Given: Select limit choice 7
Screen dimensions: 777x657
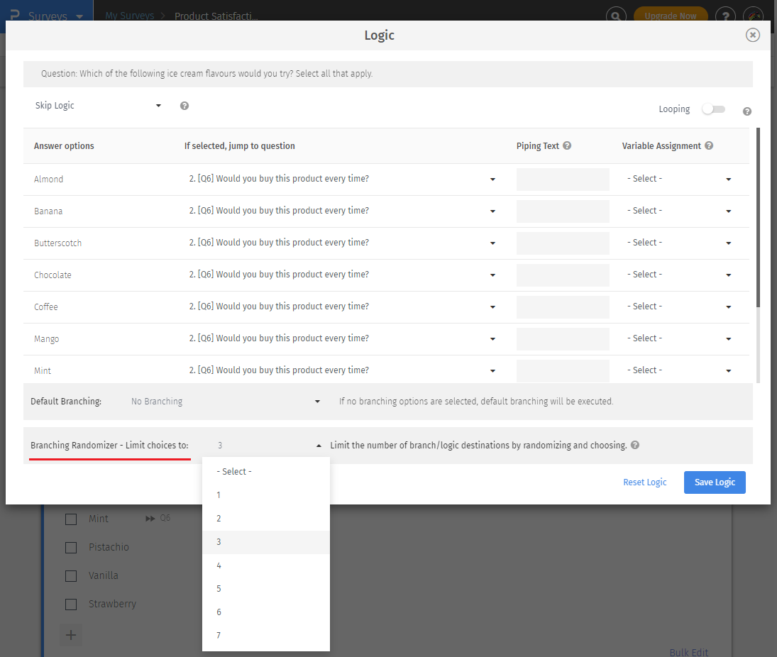Looking at the screenshot, I should point(266,635).
